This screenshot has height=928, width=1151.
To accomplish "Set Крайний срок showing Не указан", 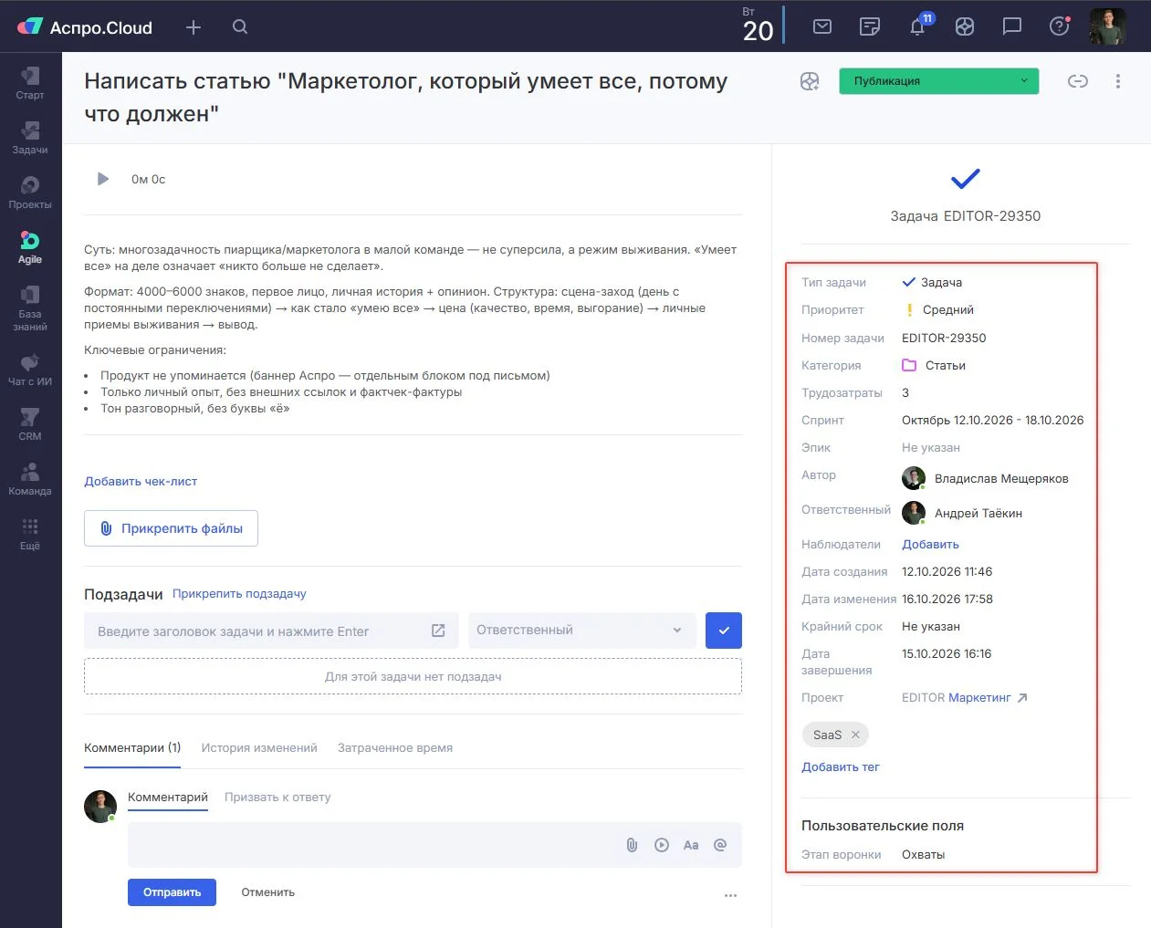I will click(931, 626).
